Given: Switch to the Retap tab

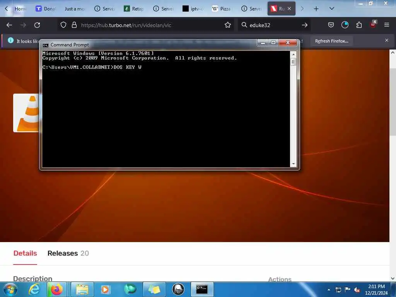Looking at the screenshot, I should 134,9.
